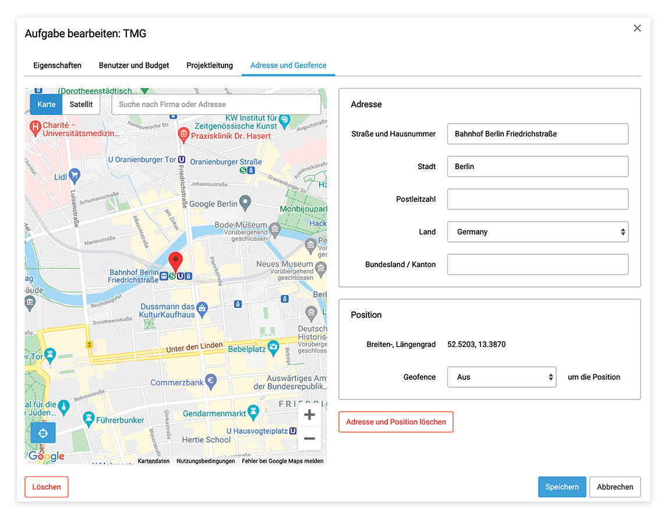Zoom in on the map
668x519 pixels.
click(309, 415)
